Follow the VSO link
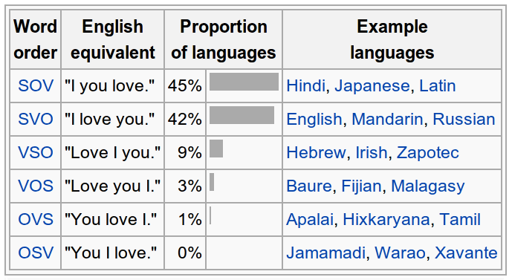512x280 pixels. point(36,152)
